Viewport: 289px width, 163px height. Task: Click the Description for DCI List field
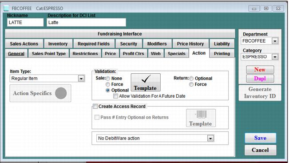[x=86, y=23]
